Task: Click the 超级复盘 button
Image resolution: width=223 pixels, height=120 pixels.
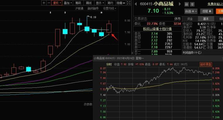Action: 206,64
